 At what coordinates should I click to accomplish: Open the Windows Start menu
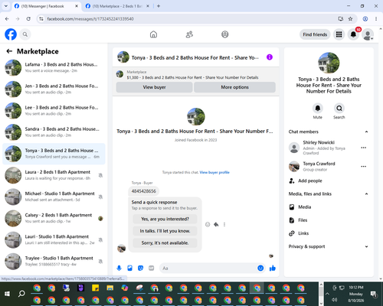pyautogui.click(x=7, y=294)
